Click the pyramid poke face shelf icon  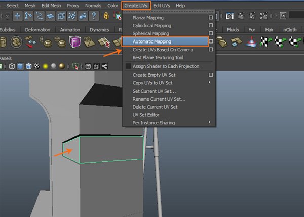[89, 42]
